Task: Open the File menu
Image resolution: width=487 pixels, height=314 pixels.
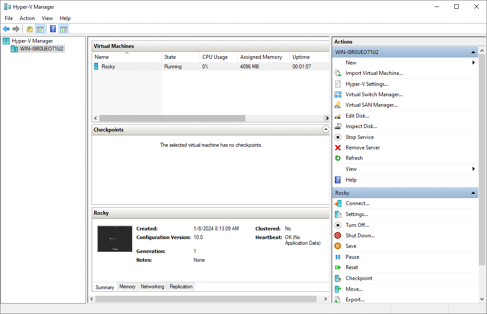Action: [9, 18]
